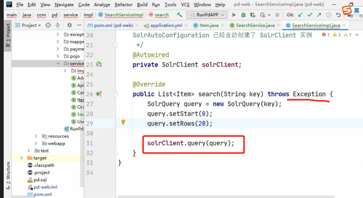Expand the impl folder
The height and width of the screenshot is (198, 363).
[x=65, y=71]
